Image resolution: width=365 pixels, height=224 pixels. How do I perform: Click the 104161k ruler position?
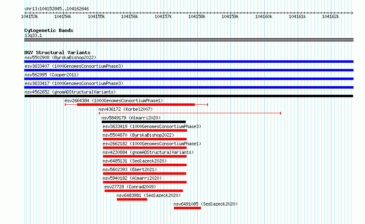coord(297,16)
